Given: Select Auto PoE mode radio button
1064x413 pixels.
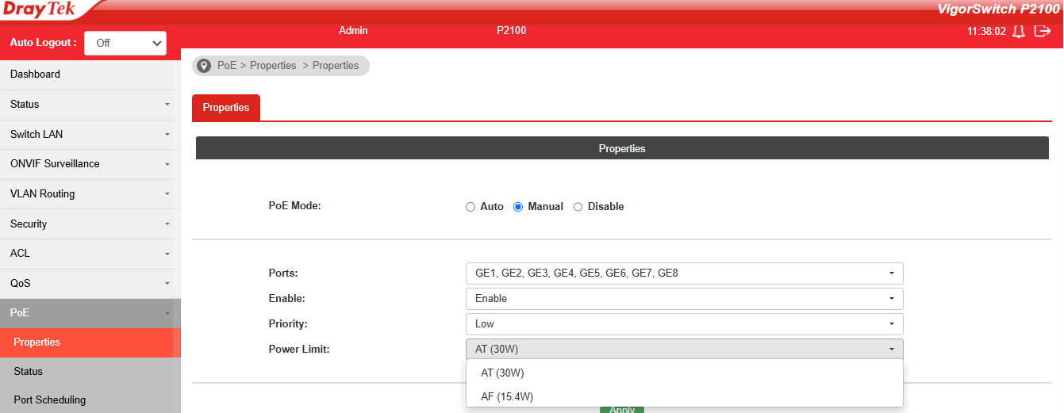Looking at the screenshot, I should point(471,207).
